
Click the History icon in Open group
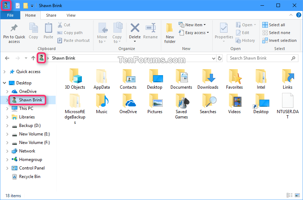coord(238,41)
